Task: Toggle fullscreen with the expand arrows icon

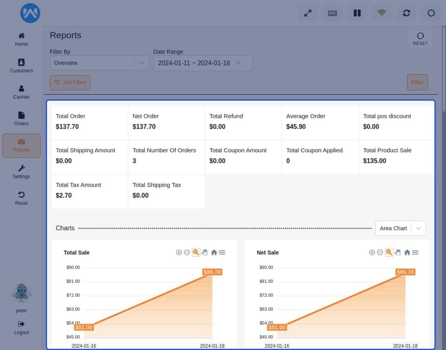Action: (308, 13)
